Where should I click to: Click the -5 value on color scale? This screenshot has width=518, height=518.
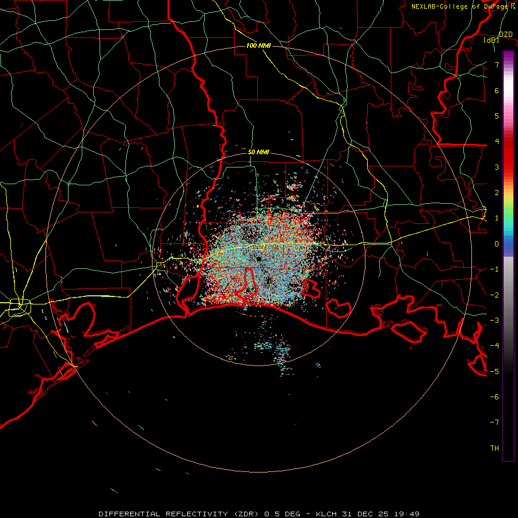(494, 372)
